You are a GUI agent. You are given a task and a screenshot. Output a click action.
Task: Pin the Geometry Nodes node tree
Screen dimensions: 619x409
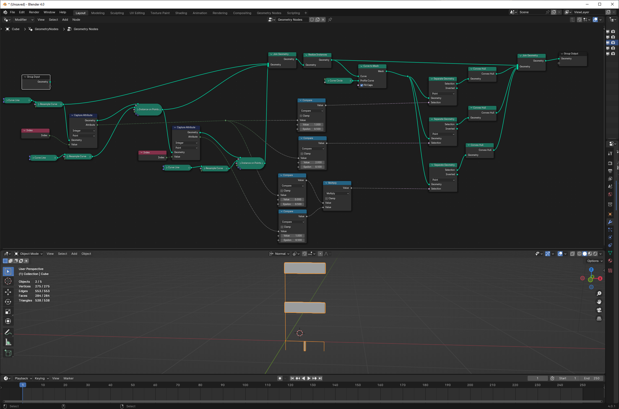coord(330,20)
